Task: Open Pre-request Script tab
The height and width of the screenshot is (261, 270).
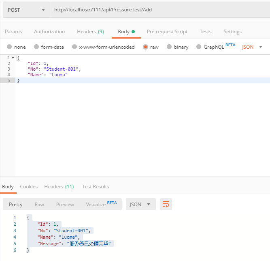Action: (x=167, y=32)
